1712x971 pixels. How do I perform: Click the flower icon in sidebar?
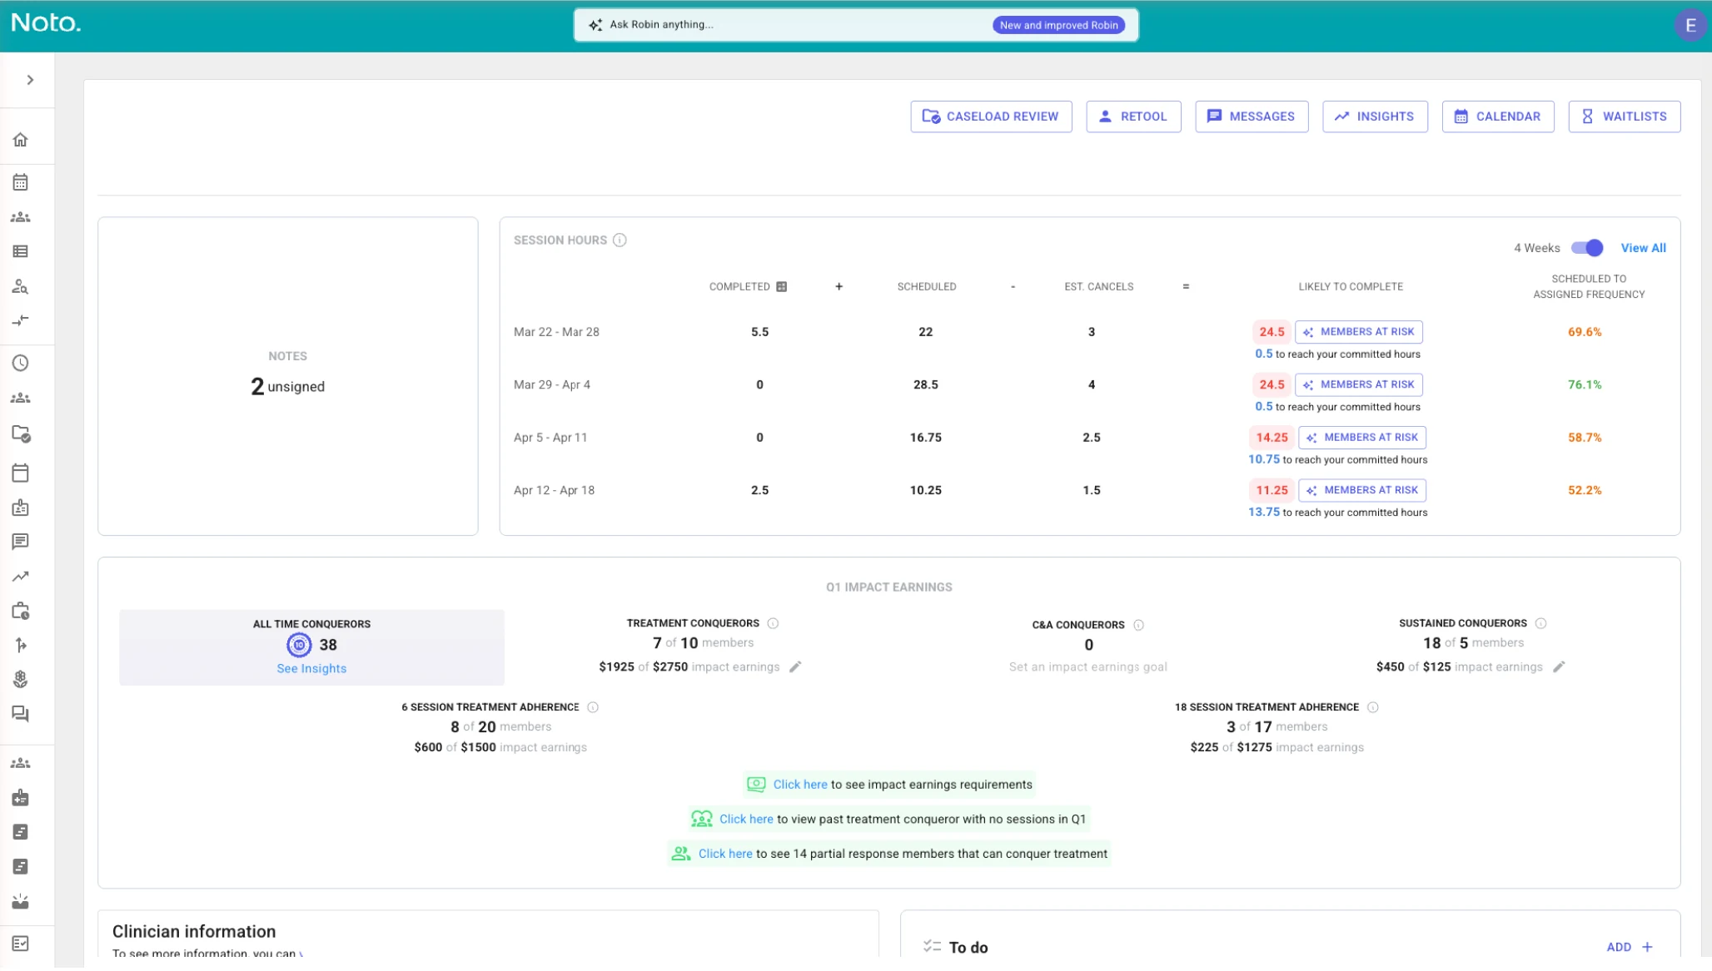point(21,680)
